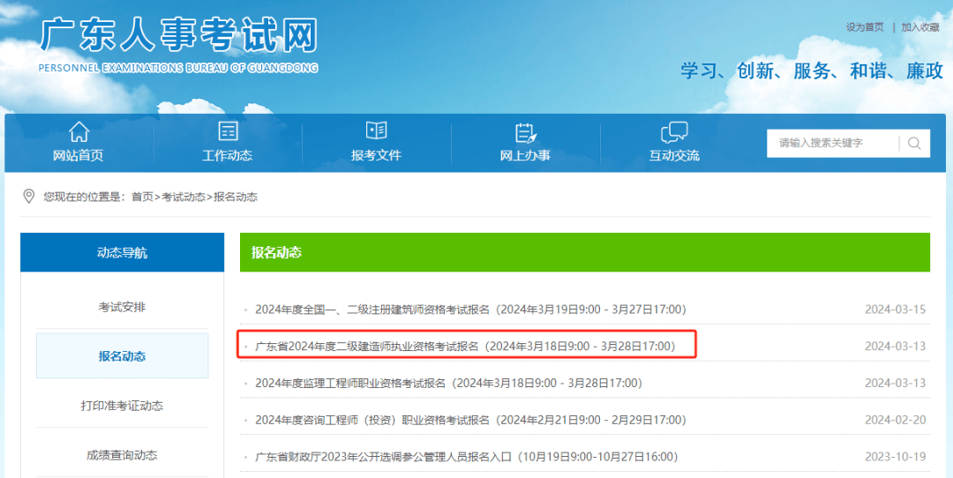Click the date 2024-03-15
Image resolution: width=953 pixels, height=478 pixels.
click(x=896, y=310)
